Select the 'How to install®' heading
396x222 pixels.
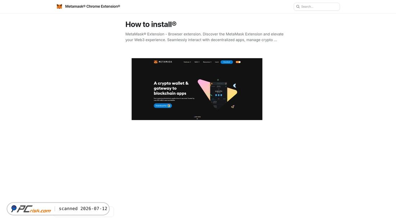(x=151, y=24)
